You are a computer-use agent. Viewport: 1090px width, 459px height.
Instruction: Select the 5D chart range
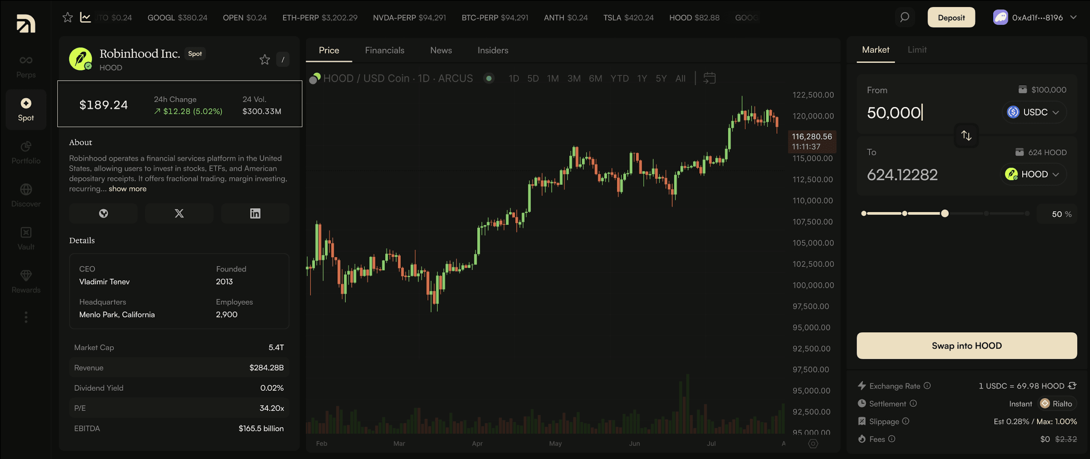[x=533, y=78]
